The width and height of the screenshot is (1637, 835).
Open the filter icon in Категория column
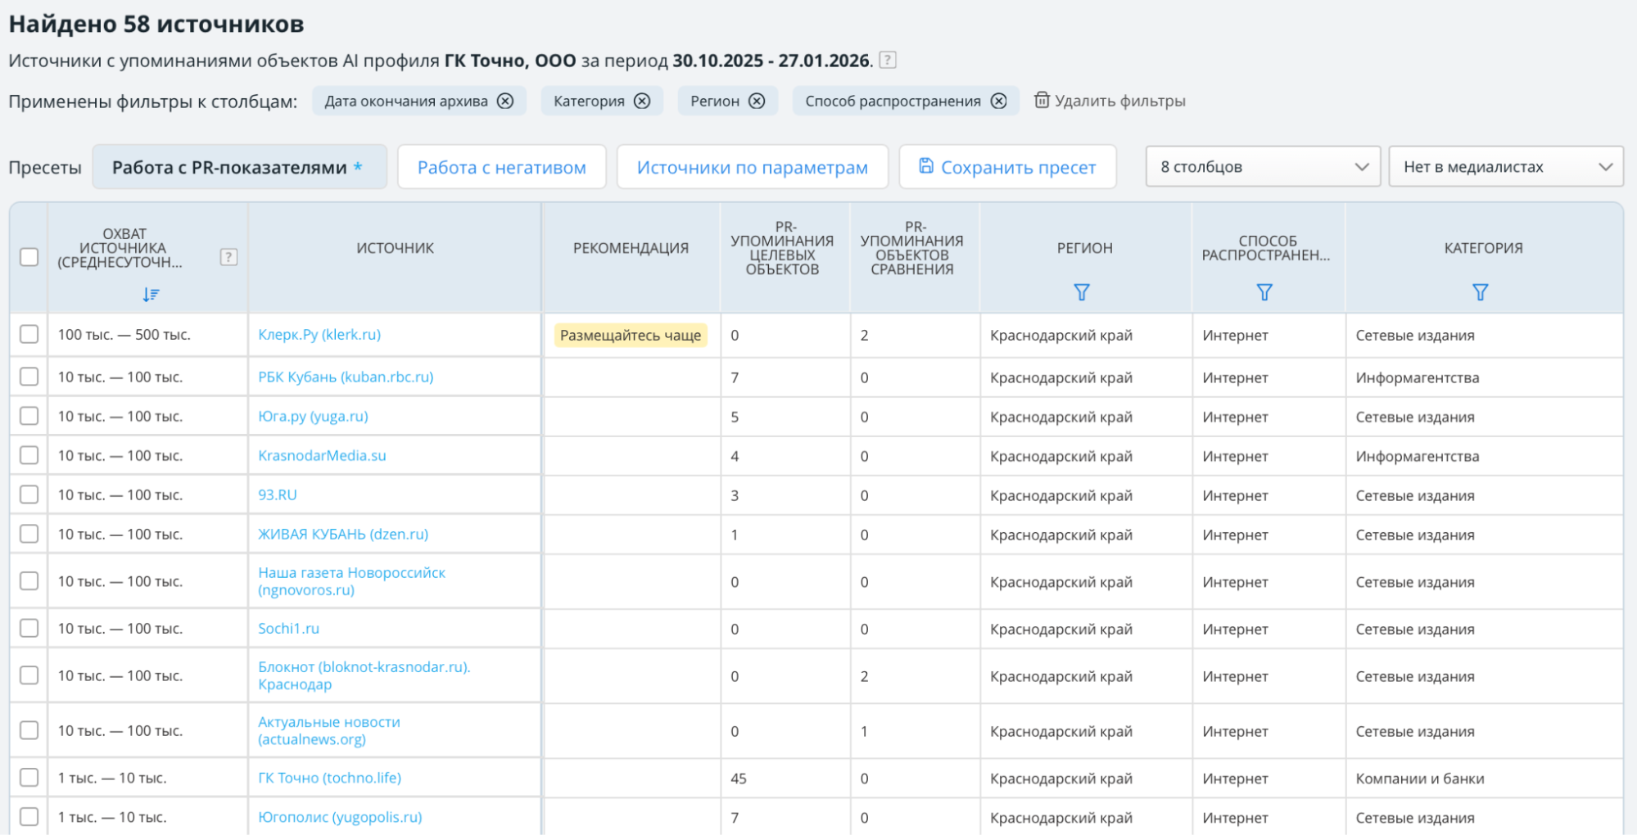1480,292
